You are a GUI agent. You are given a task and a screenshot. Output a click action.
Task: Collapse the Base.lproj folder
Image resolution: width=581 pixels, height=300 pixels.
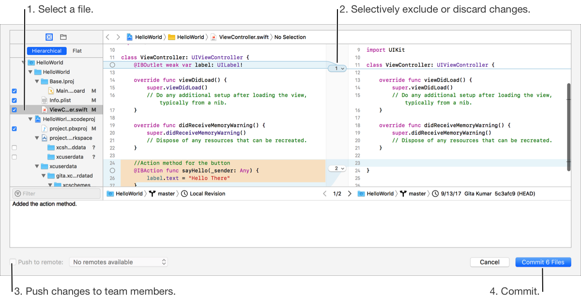(37, 81)
